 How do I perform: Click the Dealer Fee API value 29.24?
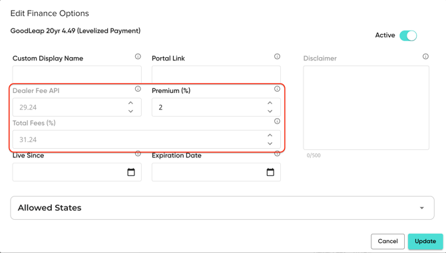point(28,108)
